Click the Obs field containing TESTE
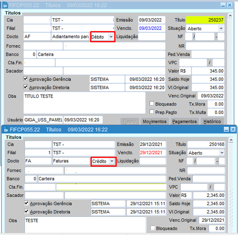The height and width of the screenshot is (235, 238). pyautogui.click(x=85, y=225)
